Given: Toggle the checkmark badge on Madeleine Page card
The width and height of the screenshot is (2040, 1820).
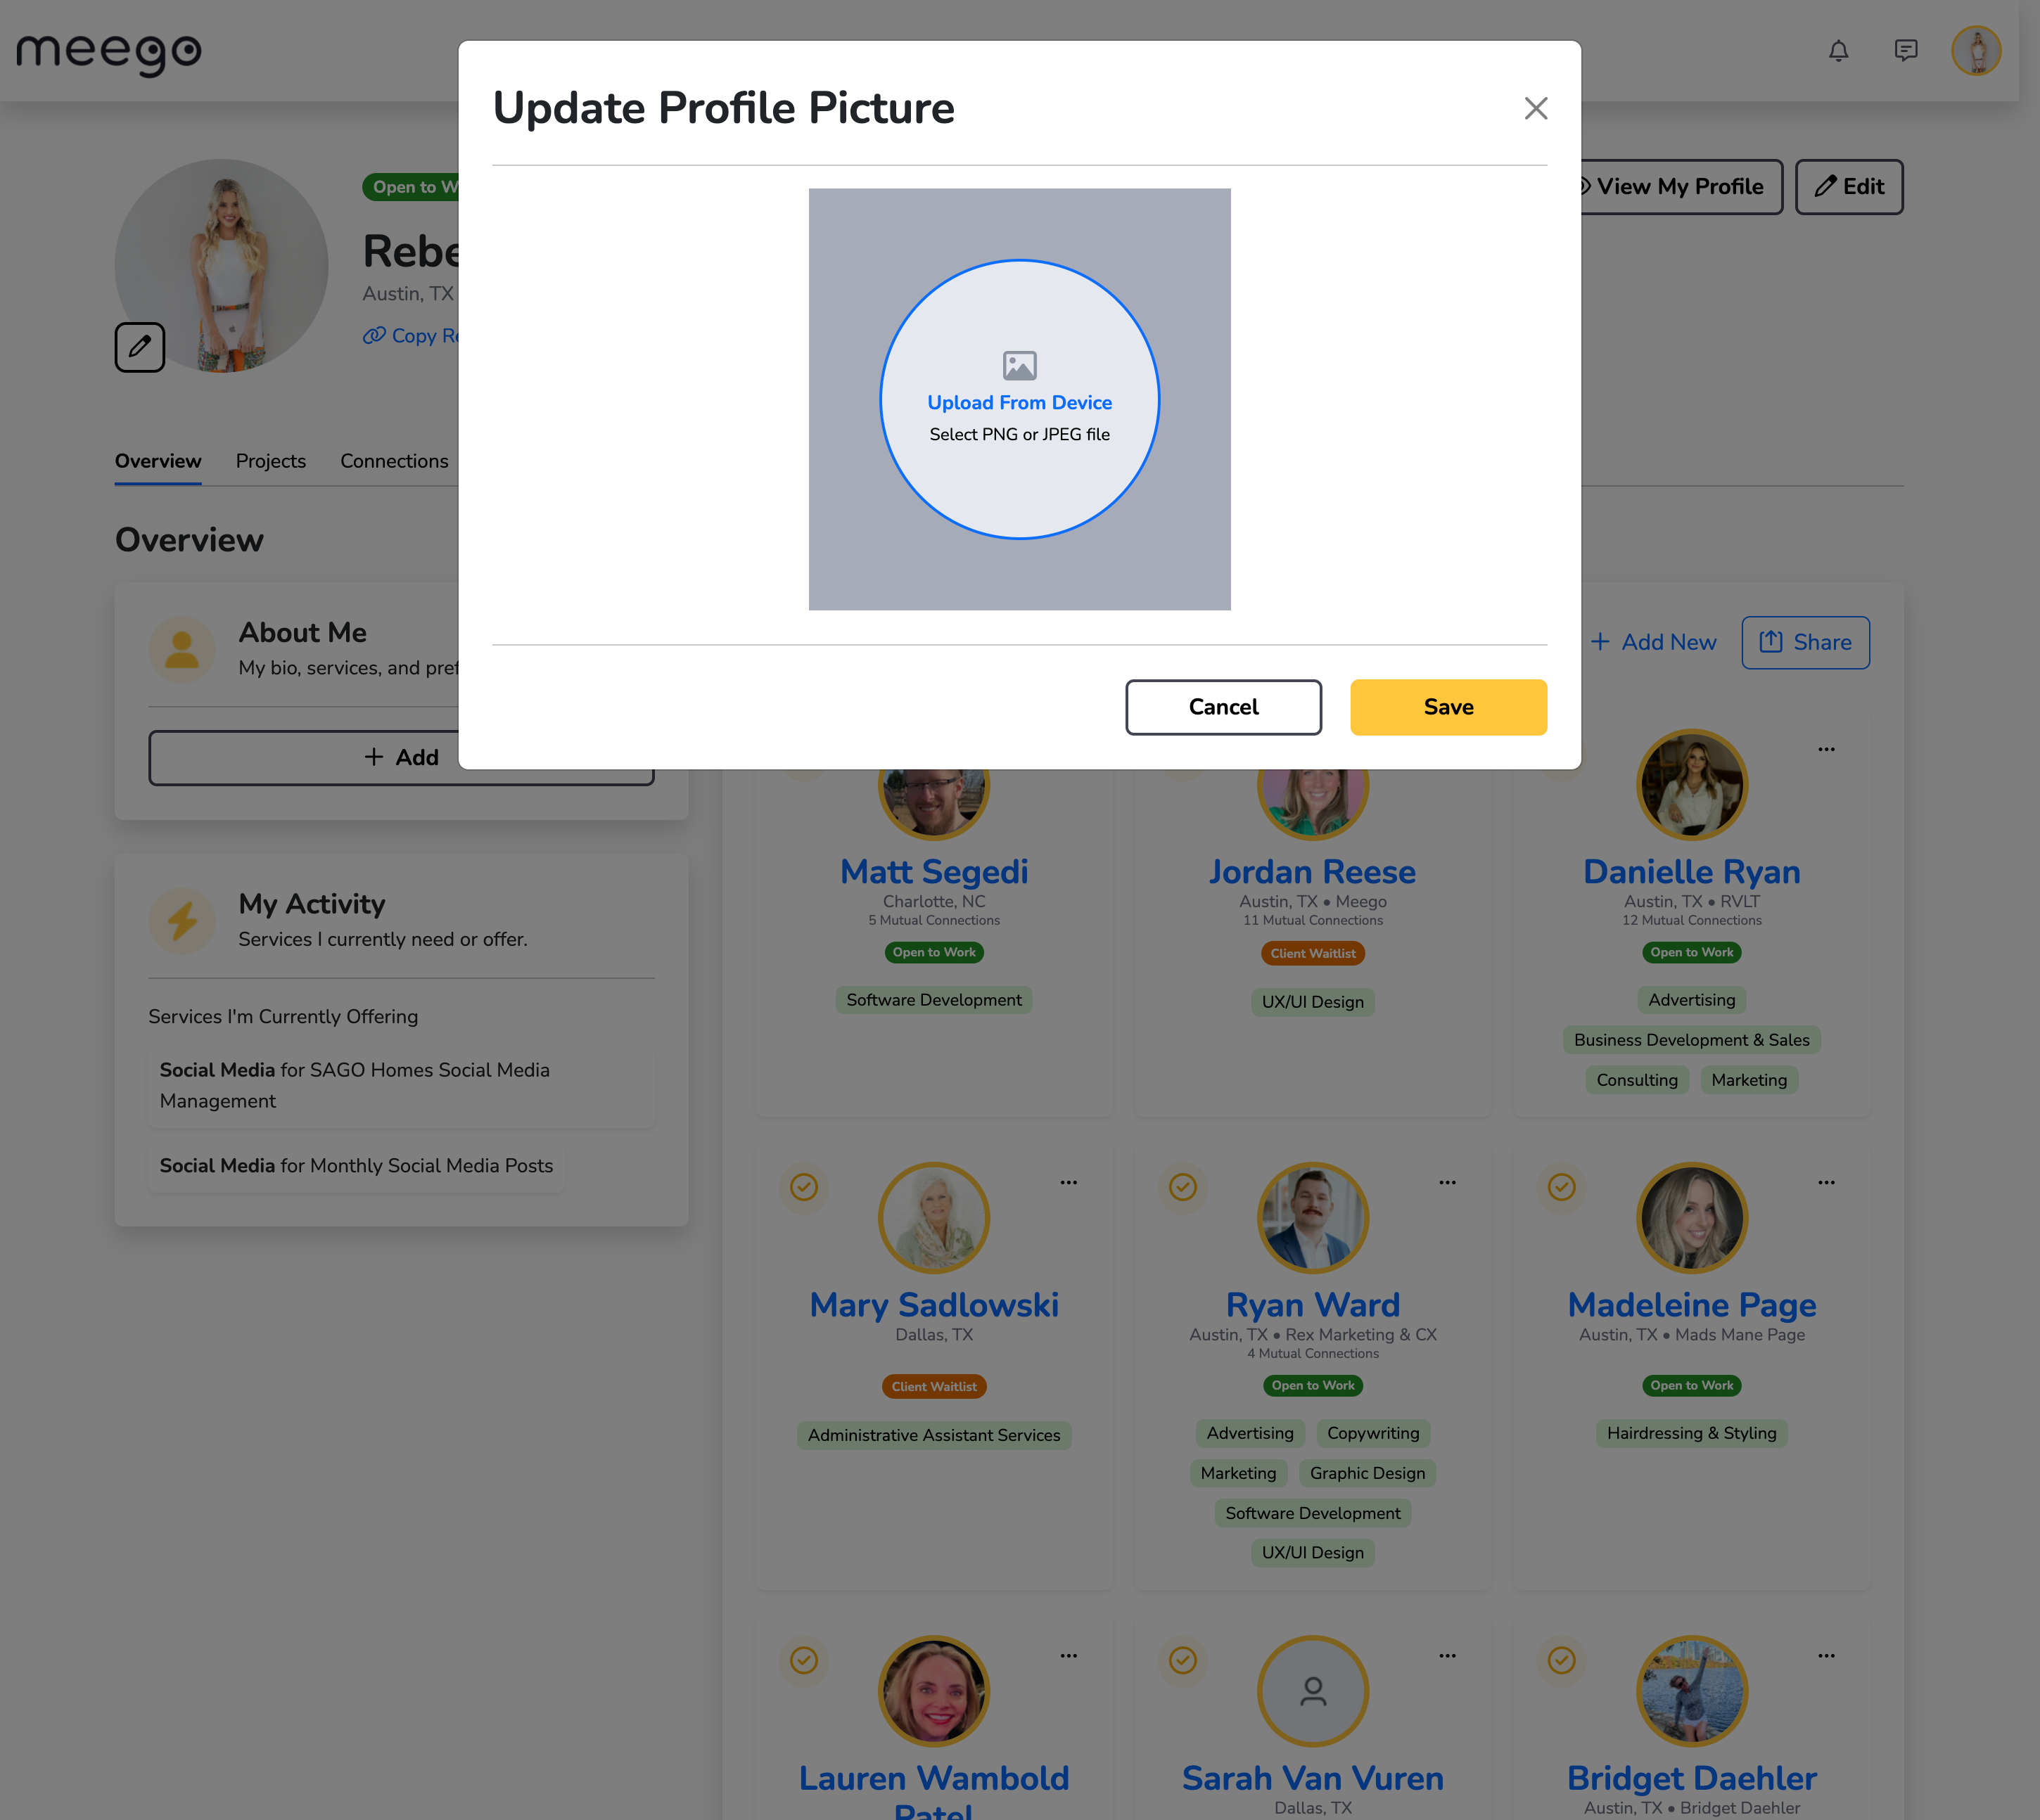Looking at the screenshot, I should [x=1562, y=1187].
